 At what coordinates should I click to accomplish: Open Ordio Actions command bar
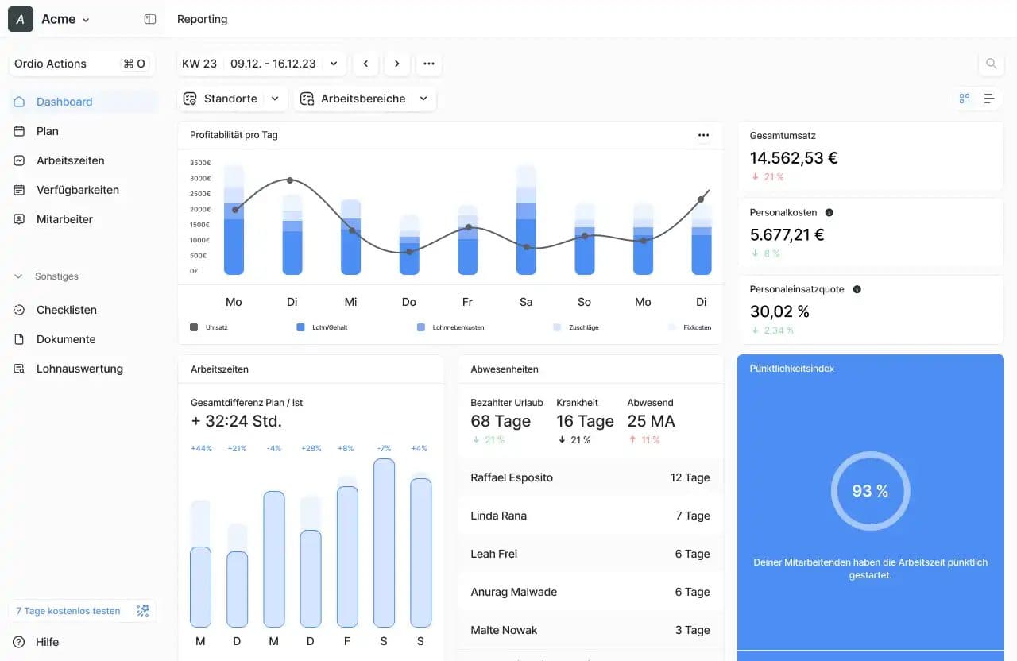(x=82, y=64)
